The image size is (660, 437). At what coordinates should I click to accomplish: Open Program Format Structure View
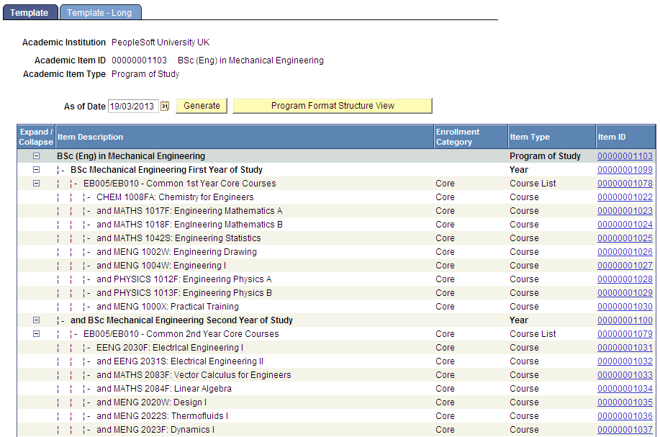click(333, 106)
